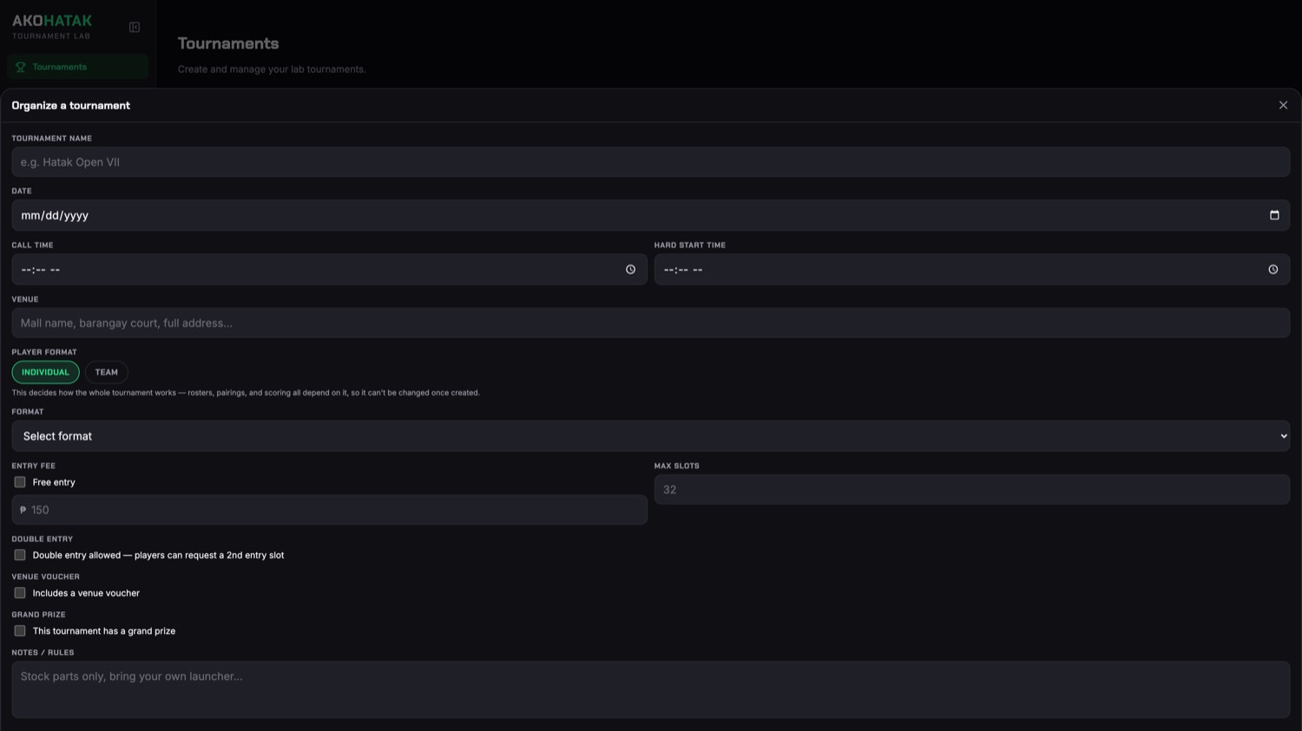Go to Tournaments in the sidebar
This screenshot has height=731, width=1302.
click(x=78, y=67)
